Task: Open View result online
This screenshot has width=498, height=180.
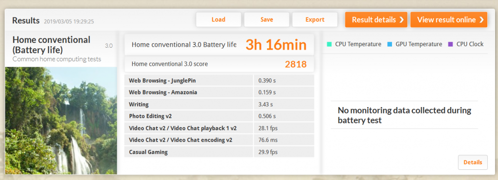Action: (449, 19)
